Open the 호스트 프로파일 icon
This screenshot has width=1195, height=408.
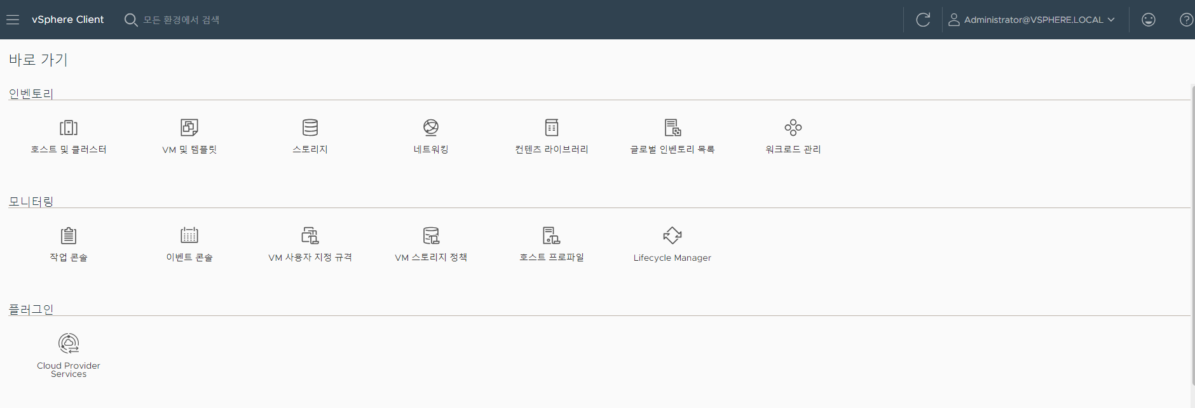pyautogui.click(x=552, y=235)
